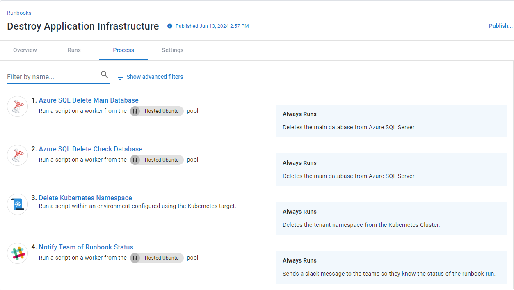Open the Runs tab
The image size is (514, 290).
point(74,50)
